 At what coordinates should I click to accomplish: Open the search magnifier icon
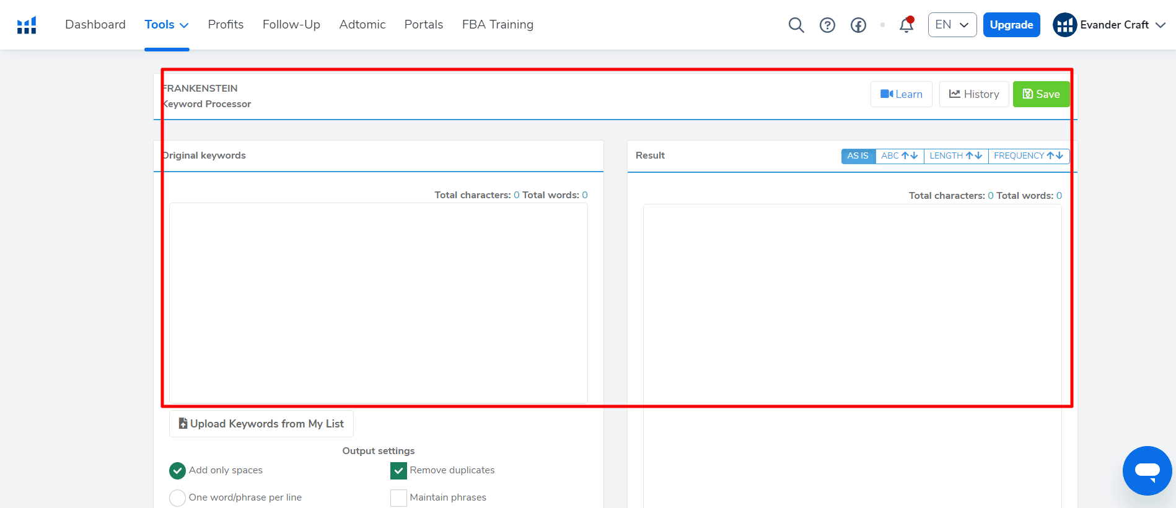click(x=796, y=25)
